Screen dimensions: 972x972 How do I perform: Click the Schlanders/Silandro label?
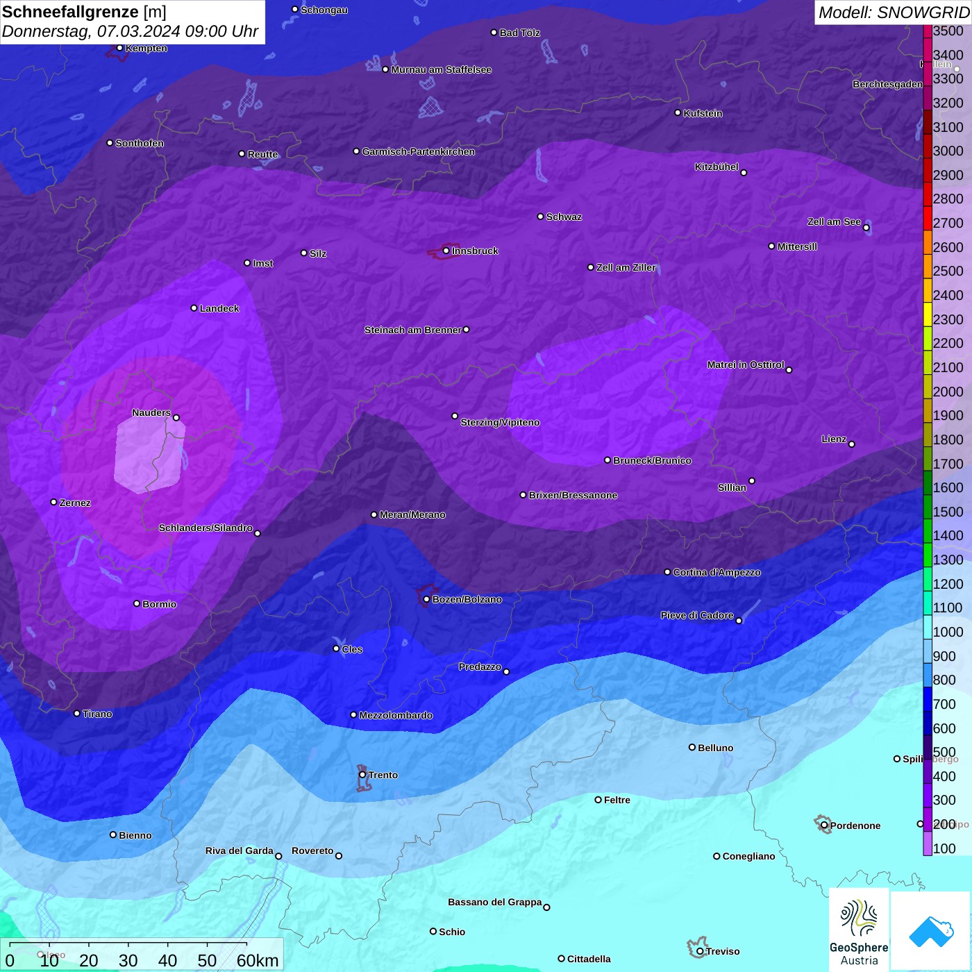pyautogui.click(x=206, y=528)
